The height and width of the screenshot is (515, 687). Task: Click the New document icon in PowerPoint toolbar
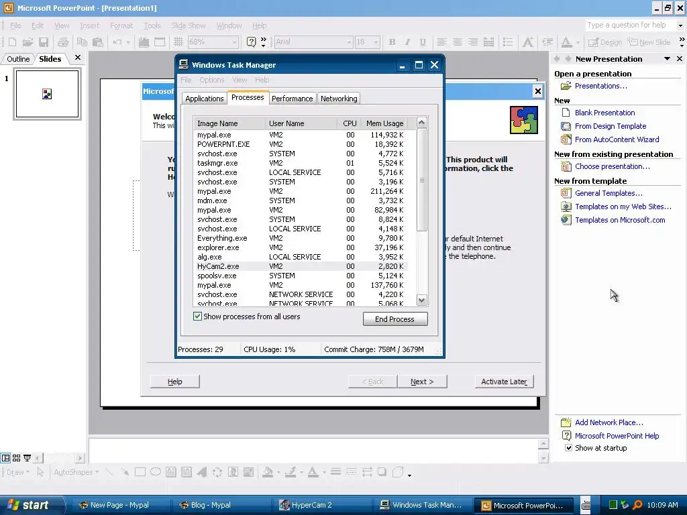(x=12, y=42)
